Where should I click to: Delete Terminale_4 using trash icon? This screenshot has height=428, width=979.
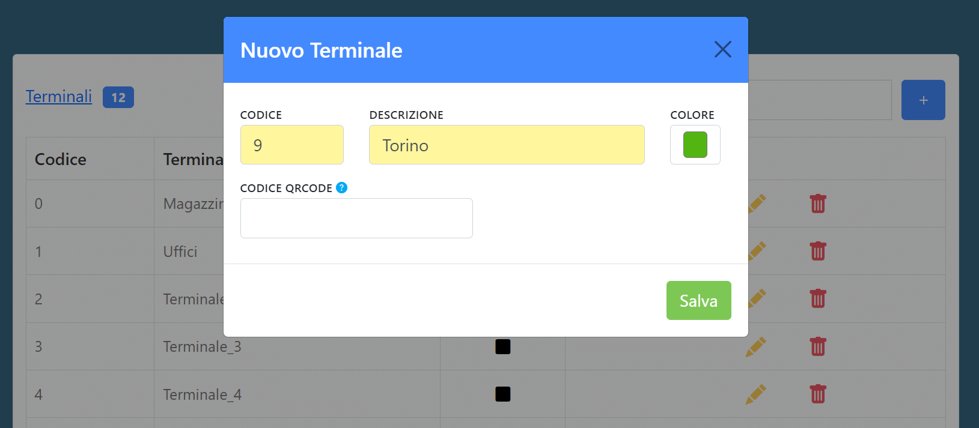[x=817, y=394]
